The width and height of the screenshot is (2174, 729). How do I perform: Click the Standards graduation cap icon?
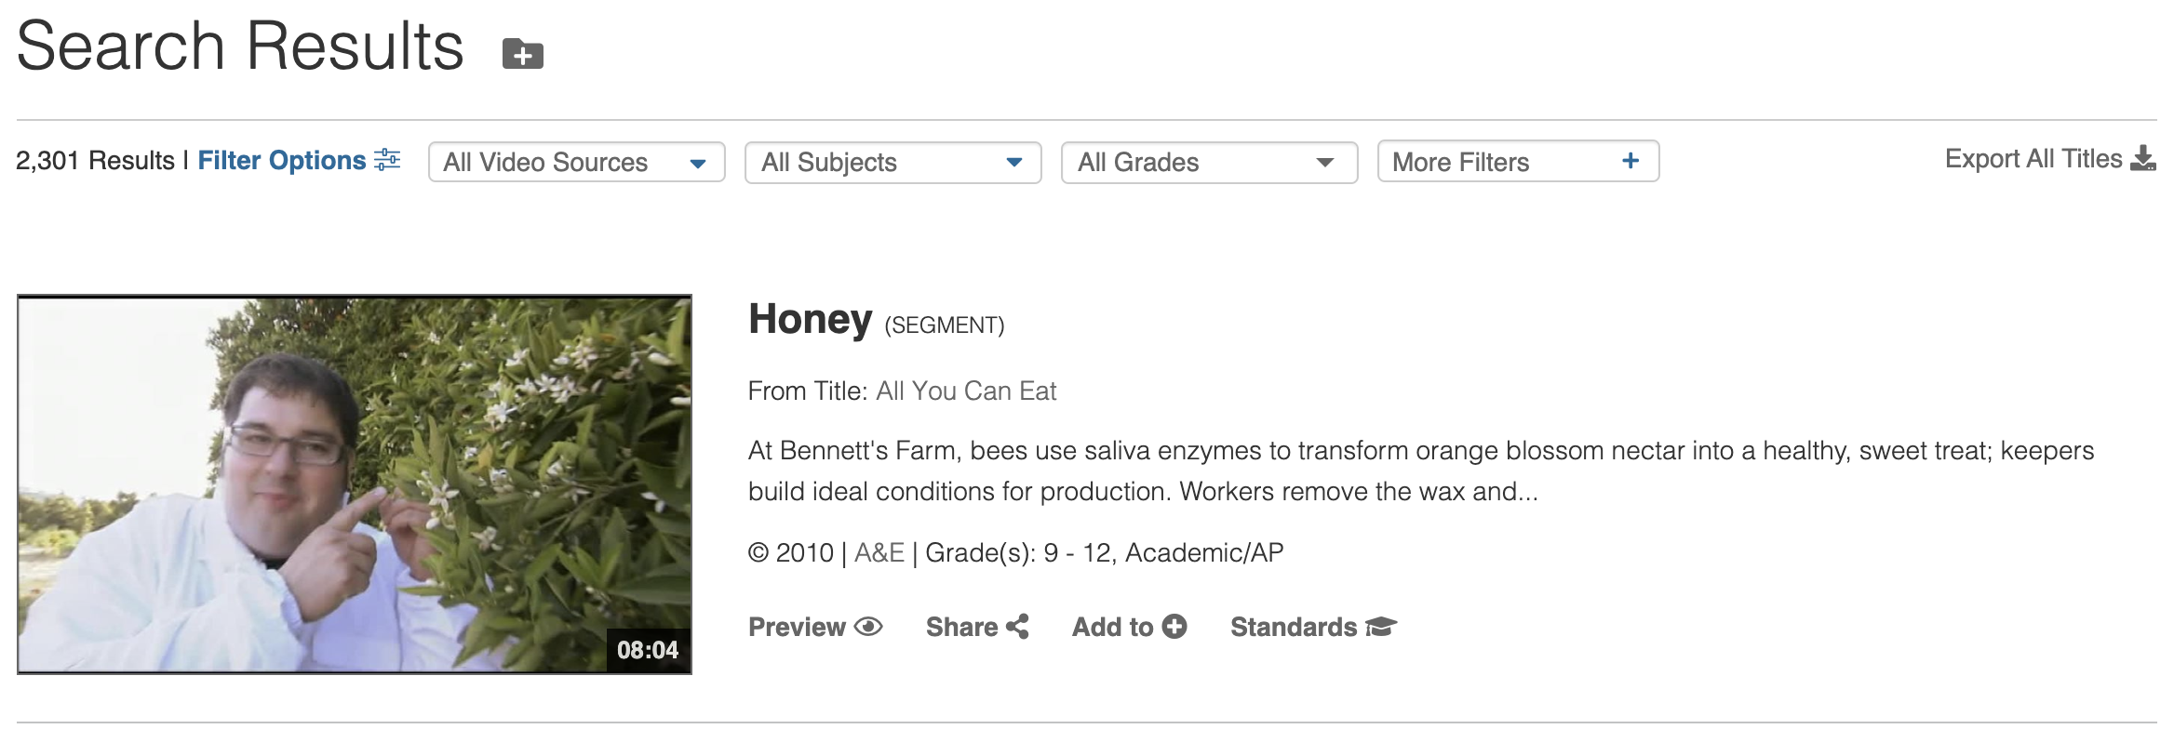[x=1381, y=628]
